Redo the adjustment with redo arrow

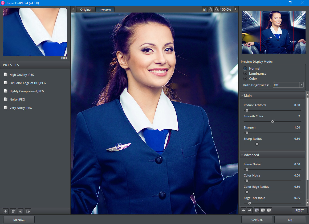pyautogui.click(x=250, y=210)
